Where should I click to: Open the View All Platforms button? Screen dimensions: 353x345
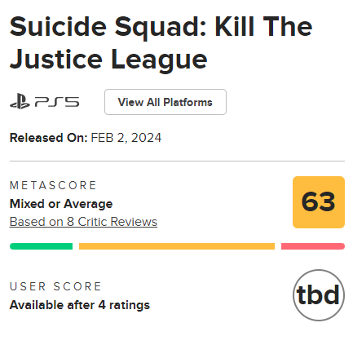[x=165, y=102]
